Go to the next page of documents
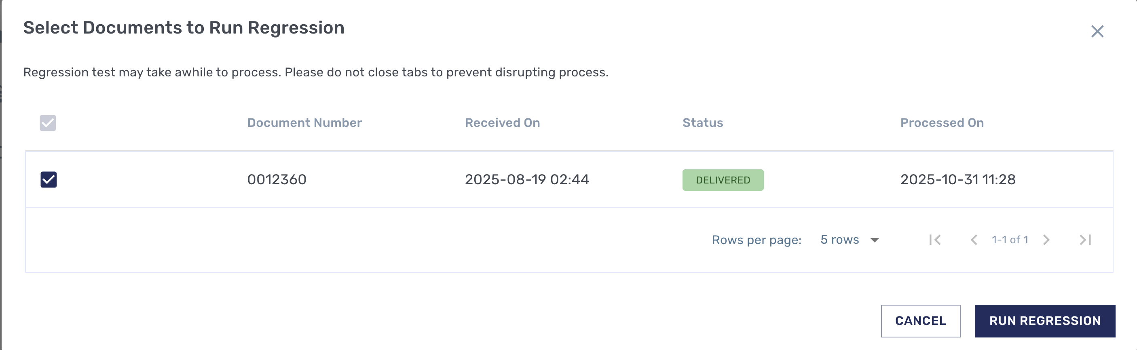This screenshot has height=350, width=1137. coord(1046,240)
